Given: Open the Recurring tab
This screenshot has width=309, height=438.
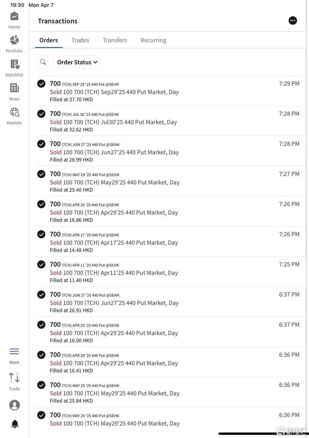Looking at the screenshot, I should (153, 40).
